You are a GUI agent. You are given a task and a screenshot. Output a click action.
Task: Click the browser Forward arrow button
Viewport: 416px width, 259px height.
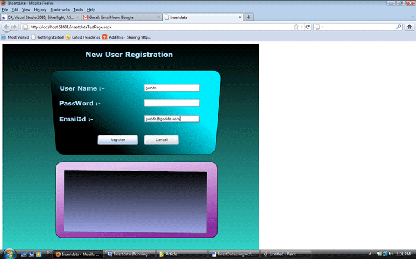pyautogui.click(x=15, y=27)
